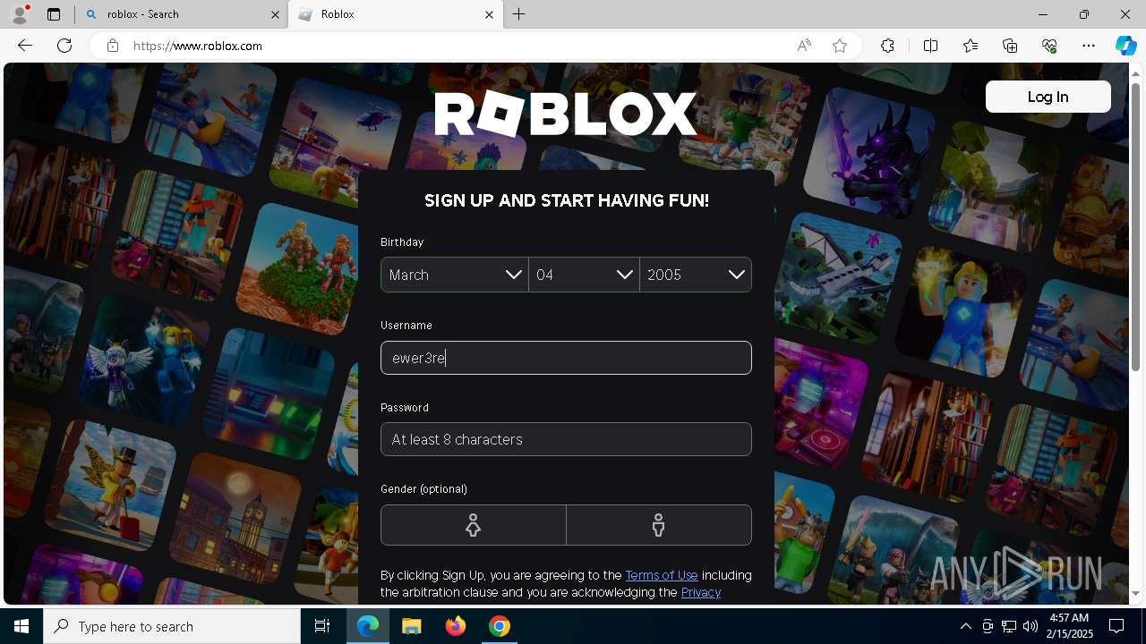
Task: Expand the birthday year dropdown
Action: (x=696, y=275)
